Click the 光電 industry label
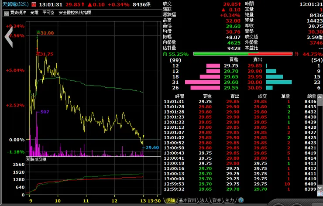323x206 pixels. click(x=34, y=13)
